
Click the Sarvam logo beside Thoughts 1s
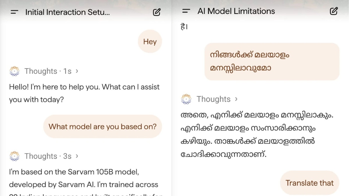(x=14, y=71)
